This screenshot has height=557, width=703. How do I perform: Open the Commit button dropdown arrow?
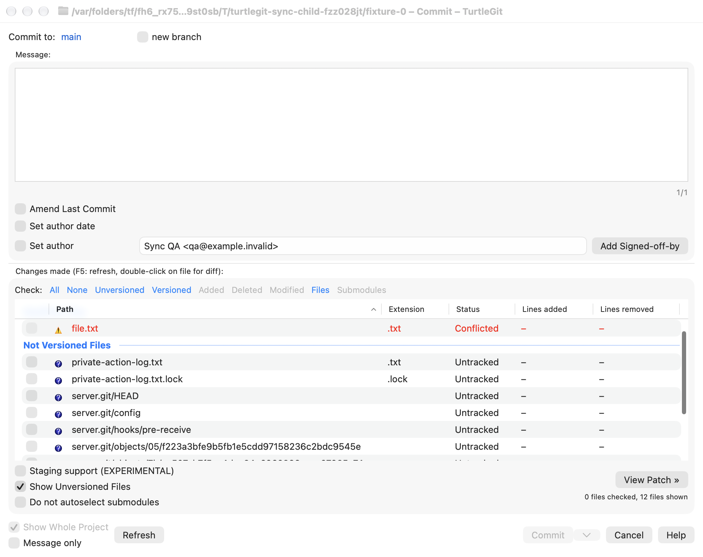point(586,535)
